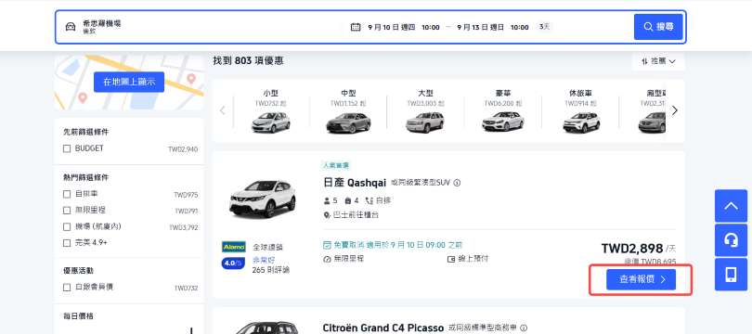Click the 無限里程 speedometer icon
Image resolution: width=752 pixels, height=334 pixels.
point(327,259)
